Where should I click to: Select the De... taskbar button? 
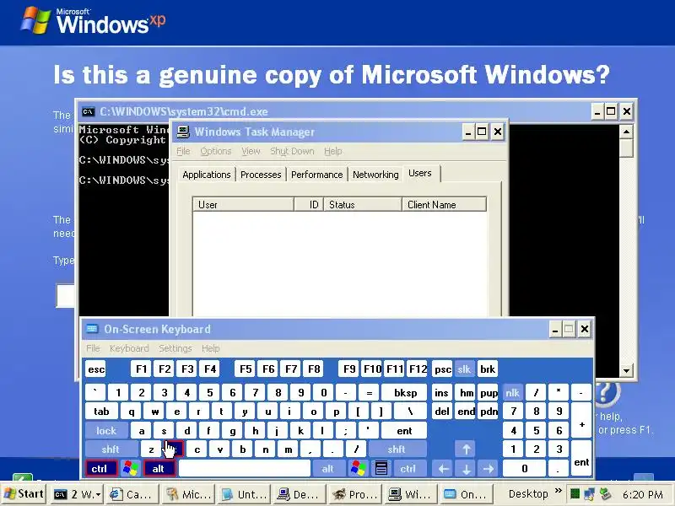click(x=300, y=494)
